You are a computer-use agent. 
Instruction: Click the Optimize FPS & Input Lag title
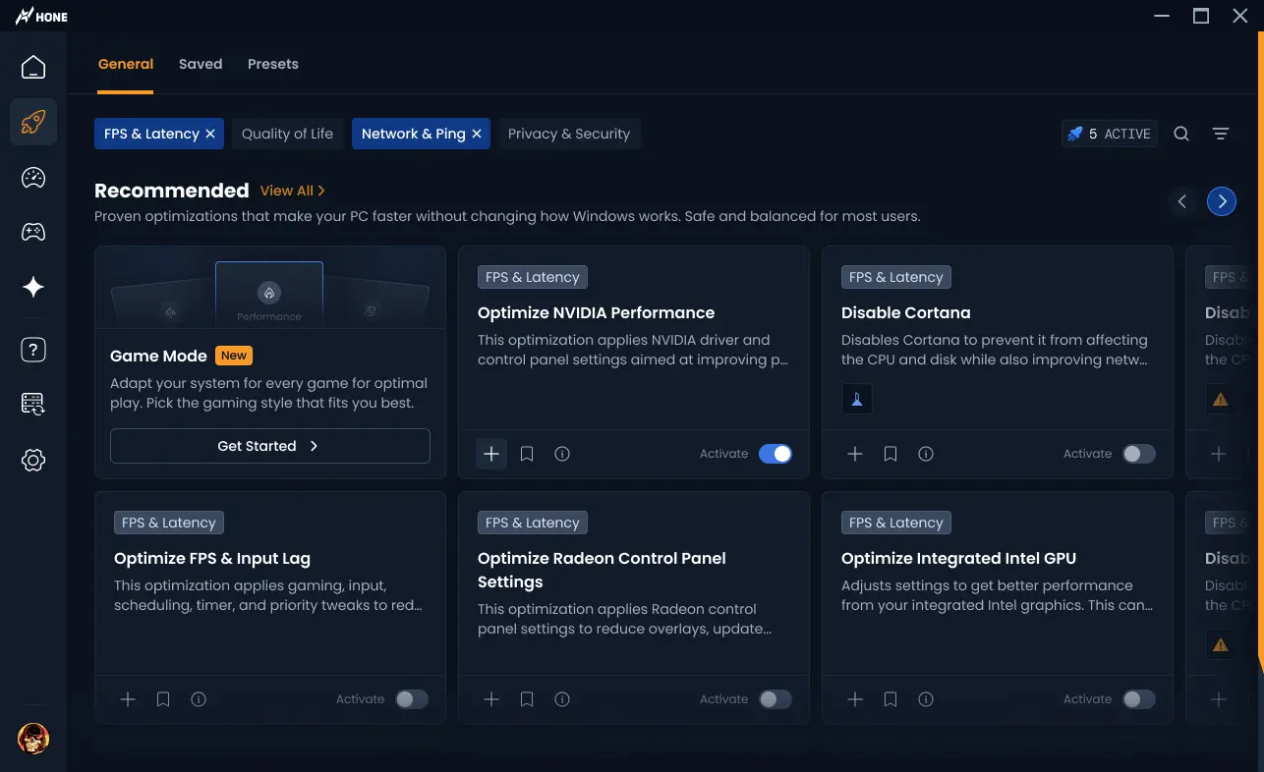[x=212, y=558]
